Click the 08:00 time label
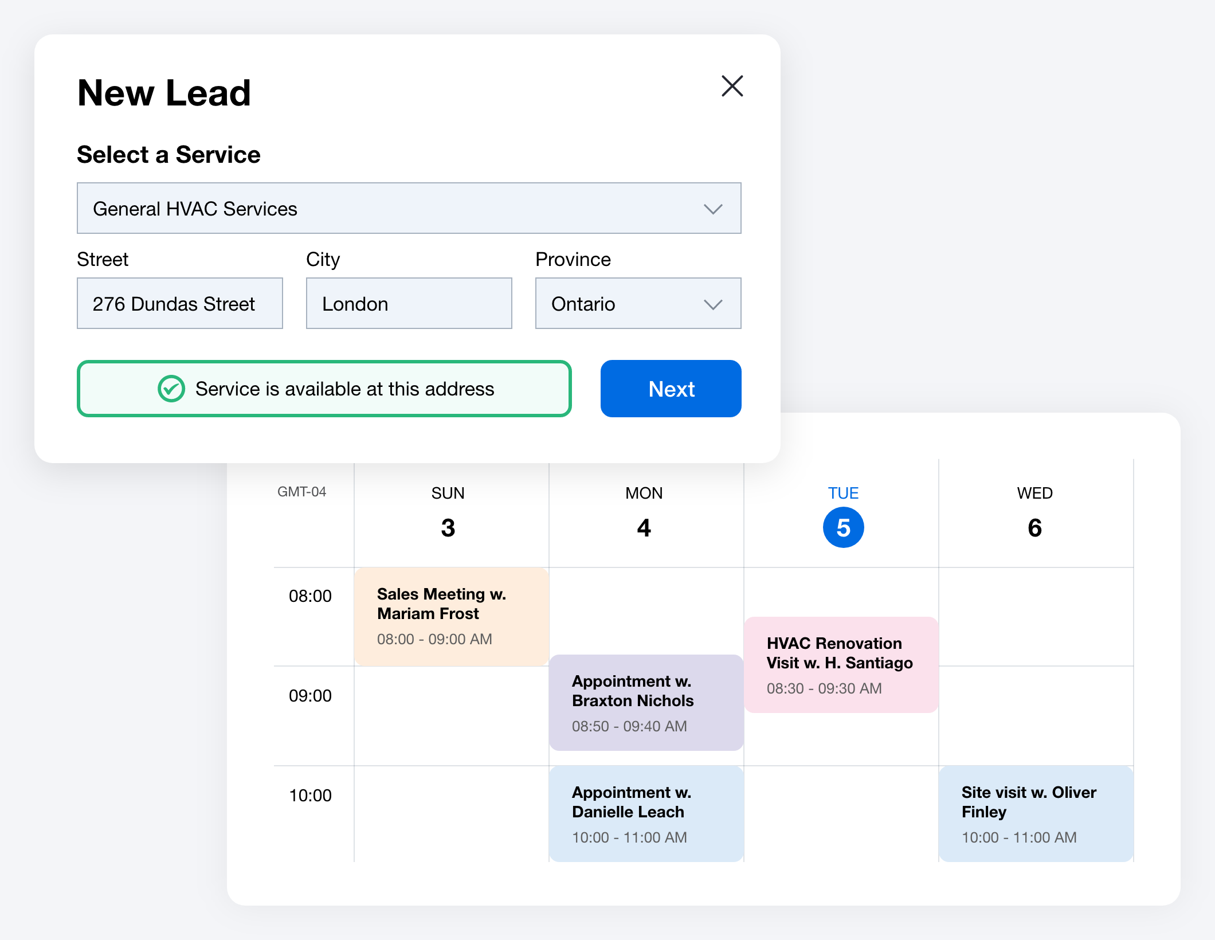 point(310,596)
